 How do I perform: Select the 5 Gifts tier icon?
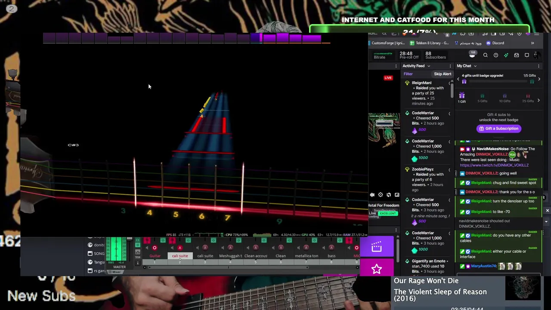click(x=483, y=98)
